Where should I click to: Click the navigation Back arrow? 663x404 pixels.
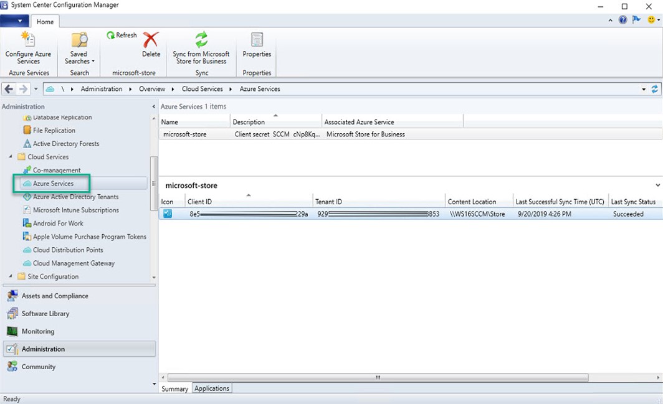coord(9,89)
